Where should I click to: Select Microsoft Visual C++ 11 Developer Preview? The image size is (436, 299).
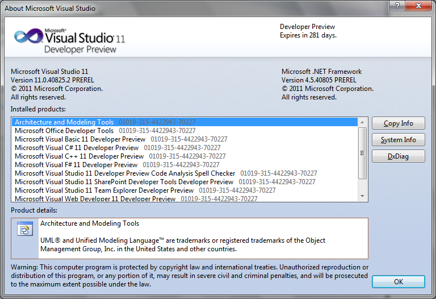tap(185, 156)
